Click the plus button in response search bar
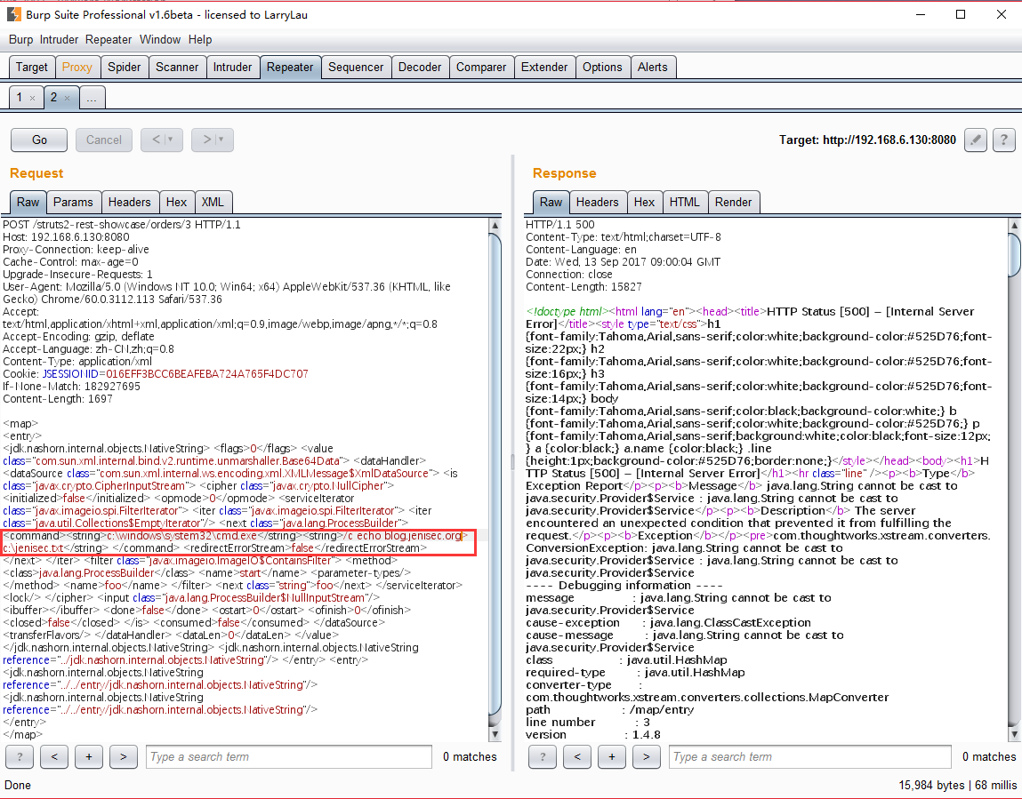The height and width of the screenshot is (799, 1022). (x=611, y=756)
